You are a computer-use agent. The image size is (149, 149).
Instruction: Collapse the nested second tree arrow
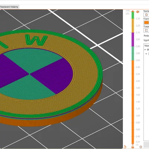click(x=146, y=54)
